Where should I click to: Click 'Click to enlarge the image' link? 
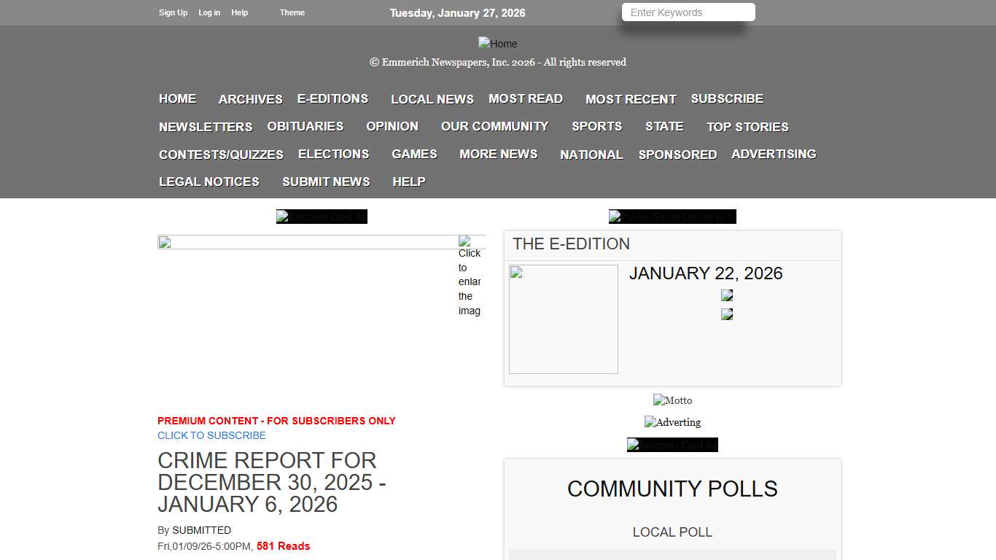pos(470,281)
